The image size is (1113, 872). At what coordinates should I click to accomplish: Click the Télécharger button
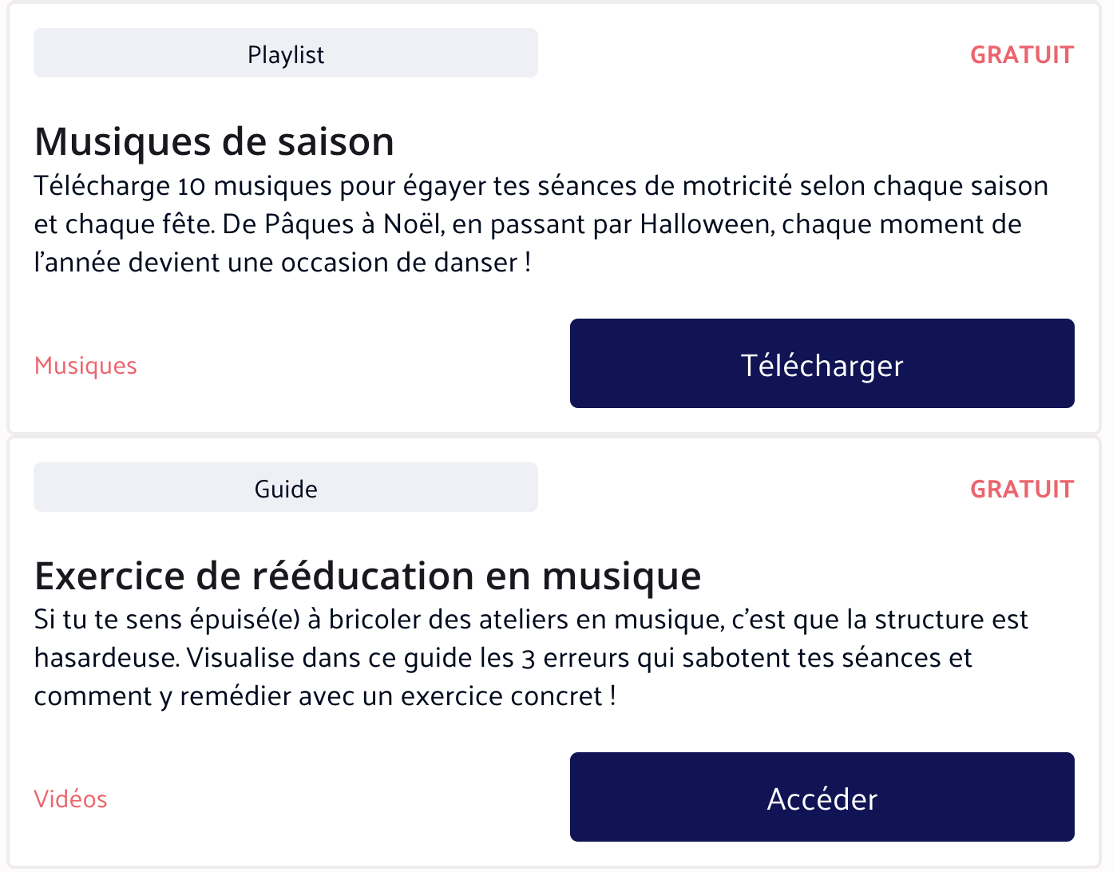[x=822, y=364]
